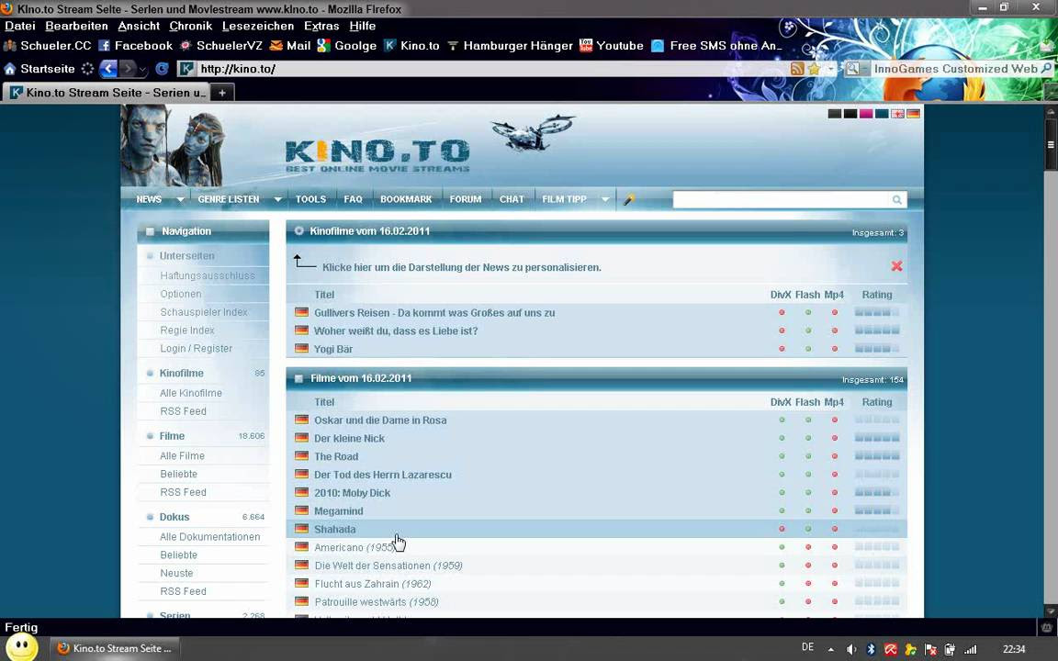Open the Kino.to bookmark in the toolbar
This screenshot has width=1058, height=661.
[411, 46]
